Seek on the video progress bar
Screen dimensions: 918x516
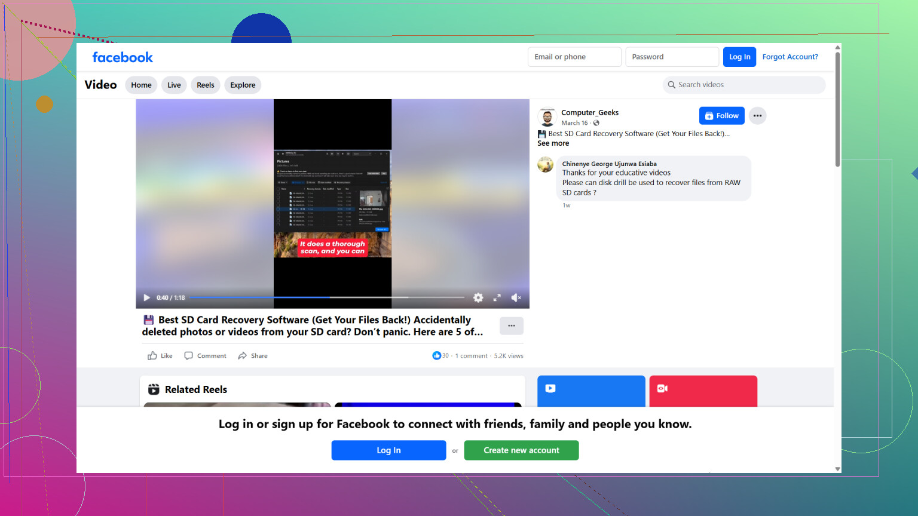click(327, 297)
